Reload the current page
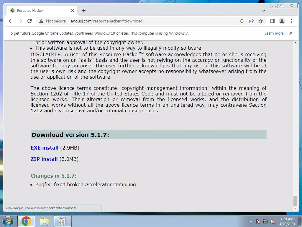Viewport: 302px width, 227px height. point(29,21)
